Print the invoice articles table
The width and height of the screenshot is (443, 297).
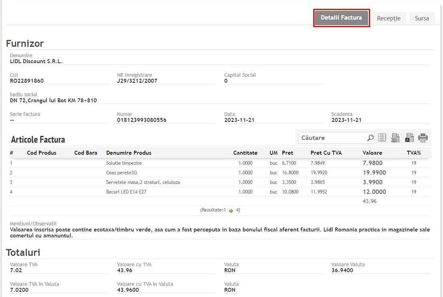(x=423, y=138)
